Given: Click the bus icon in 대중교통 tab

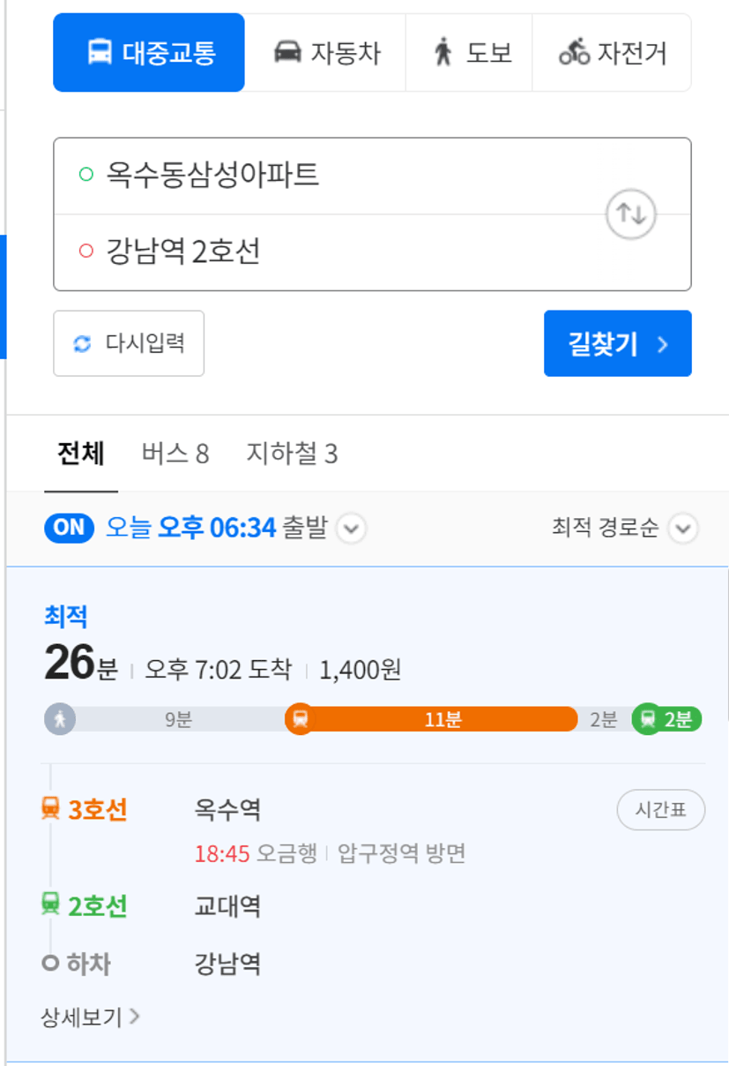Looking at the screenshot, I should (x=100, y=53).
